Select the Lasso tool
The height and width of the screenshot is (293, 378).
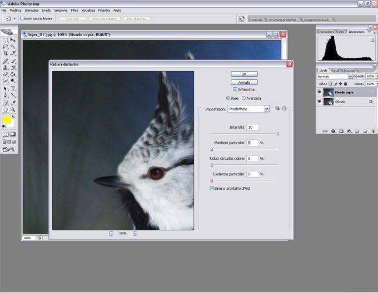tap(6, 47)
